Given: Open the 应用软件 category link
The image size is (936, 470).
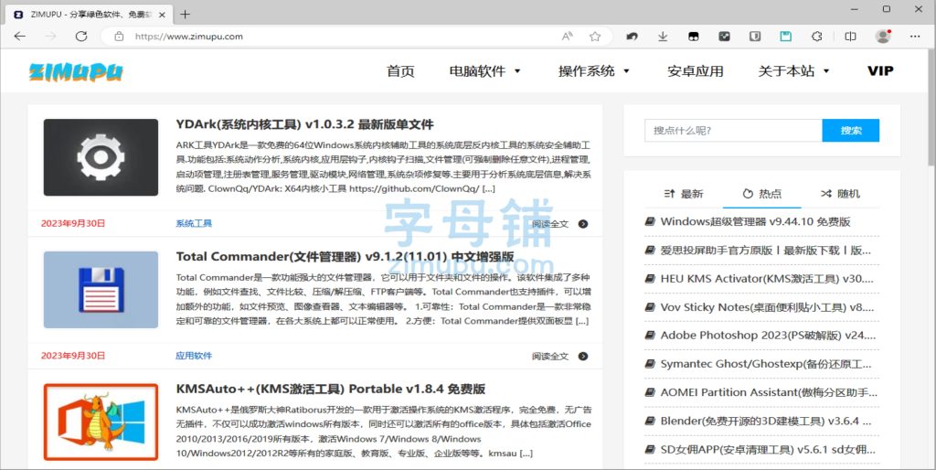Looking at the screenshot, I should click(x=194, y=356).
